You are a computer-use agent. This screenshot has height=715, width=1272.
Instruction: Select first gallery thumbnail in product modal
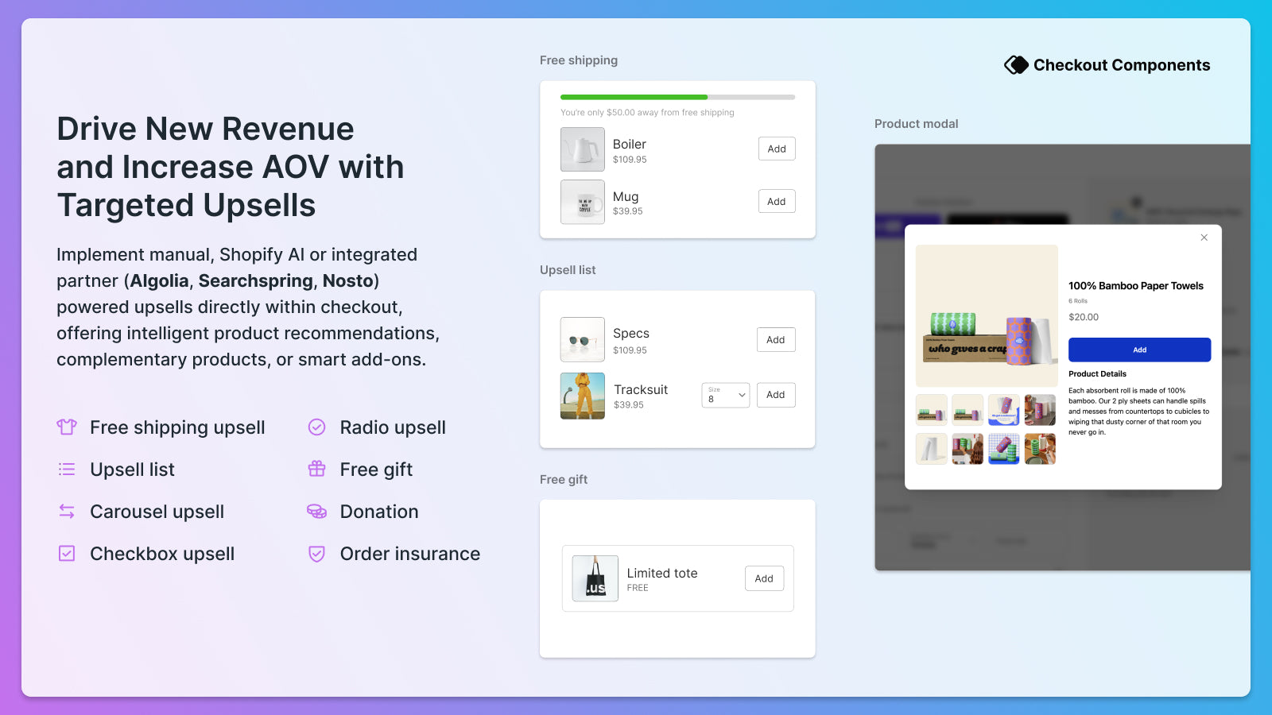click(x=932, y=410)
